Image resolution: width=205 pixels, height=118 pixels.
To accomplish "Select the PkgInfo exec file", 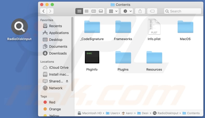I will [92, 57].
